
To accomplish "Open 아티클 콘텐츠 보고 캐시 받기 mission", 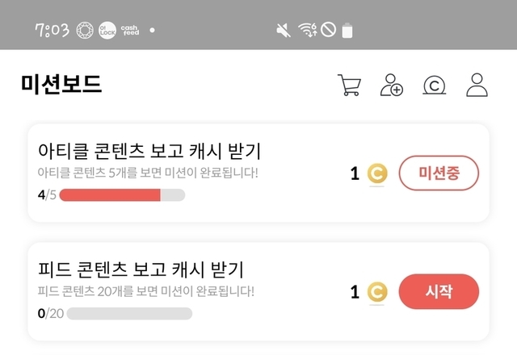I will tap(149, 151).
